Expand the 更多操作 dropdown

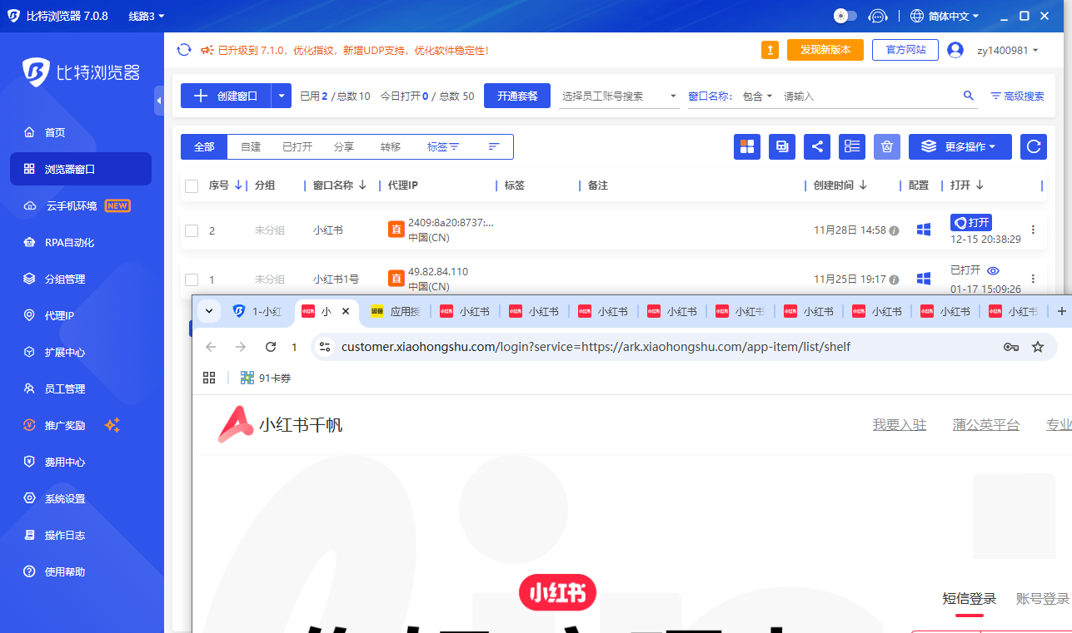pyautogui.click(x=960, y=146)
